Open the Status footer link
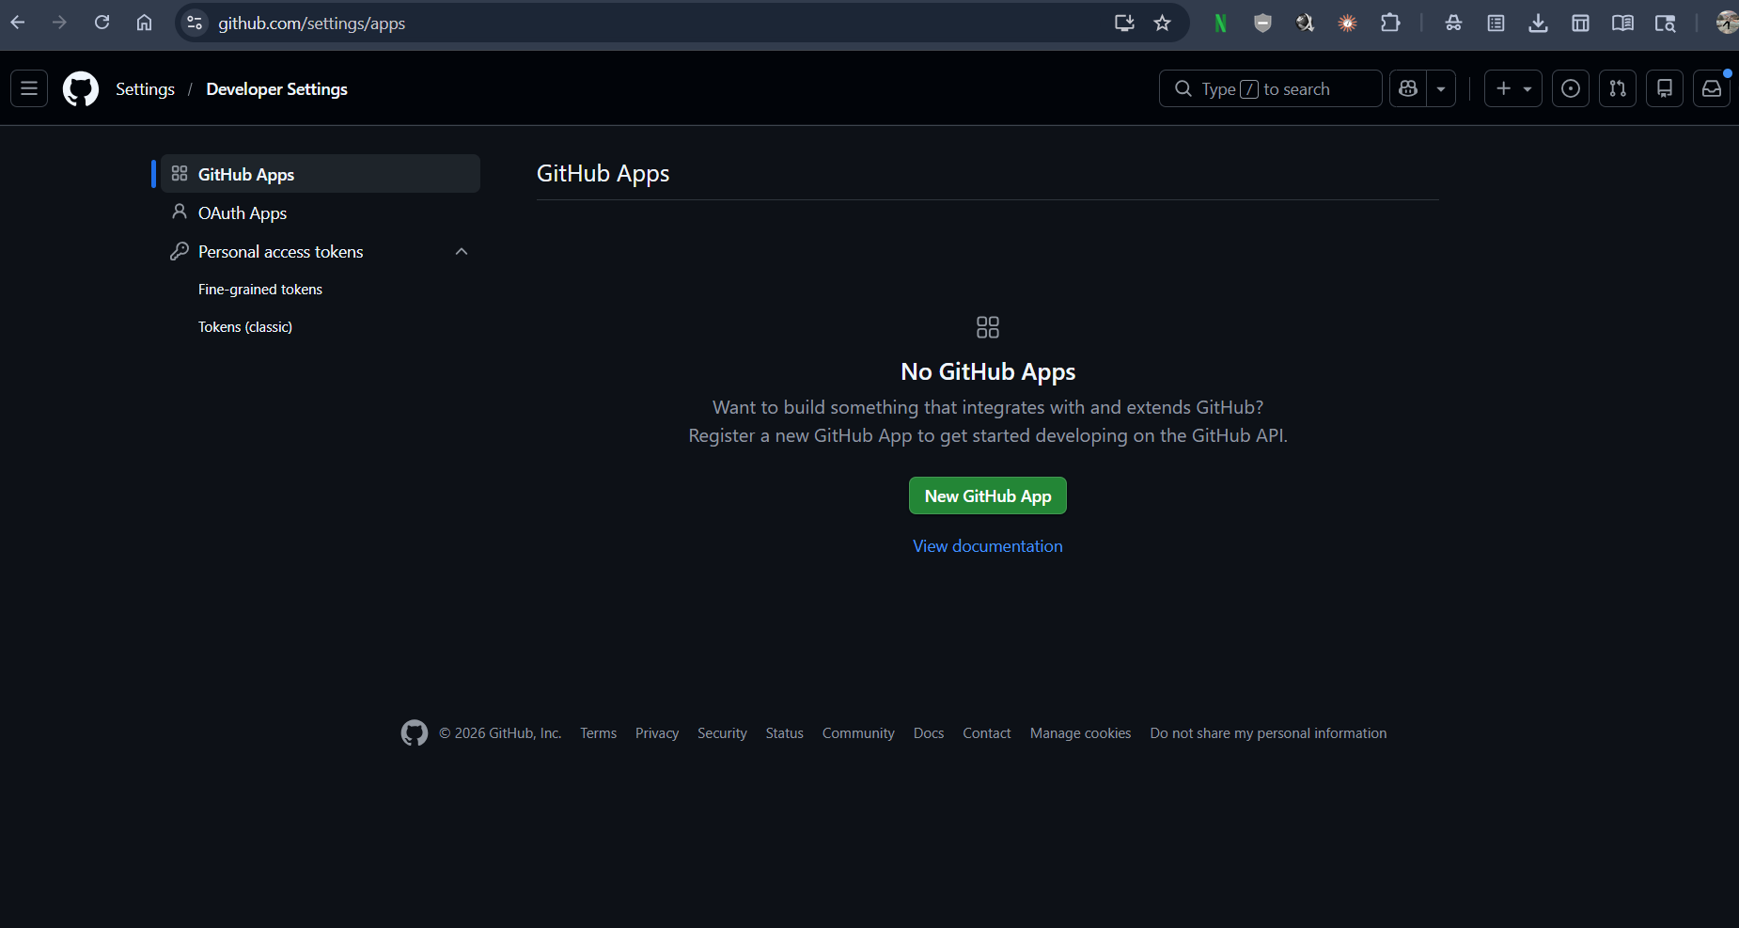 tap(785, 733)
